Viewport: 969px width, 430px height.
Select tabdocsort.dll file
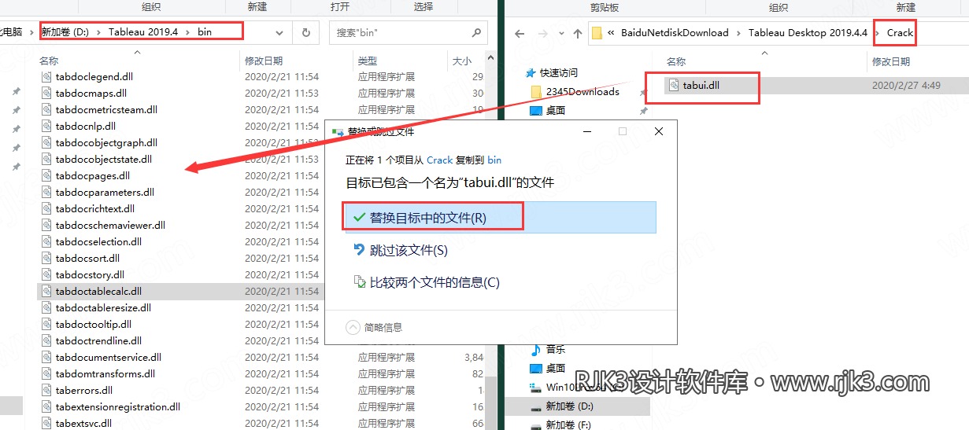click(87, 258)
